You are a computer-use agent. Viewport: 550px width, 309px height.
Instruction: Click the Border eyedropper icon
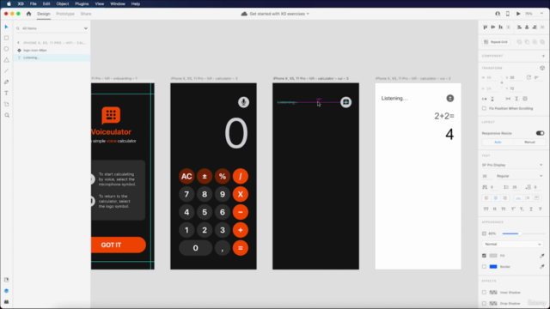[x=542, y=267]
